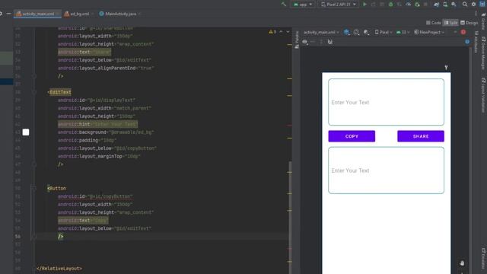Open the API version 33 dropdown
This screenshot has height=274, width=487.
coord(403,32)
